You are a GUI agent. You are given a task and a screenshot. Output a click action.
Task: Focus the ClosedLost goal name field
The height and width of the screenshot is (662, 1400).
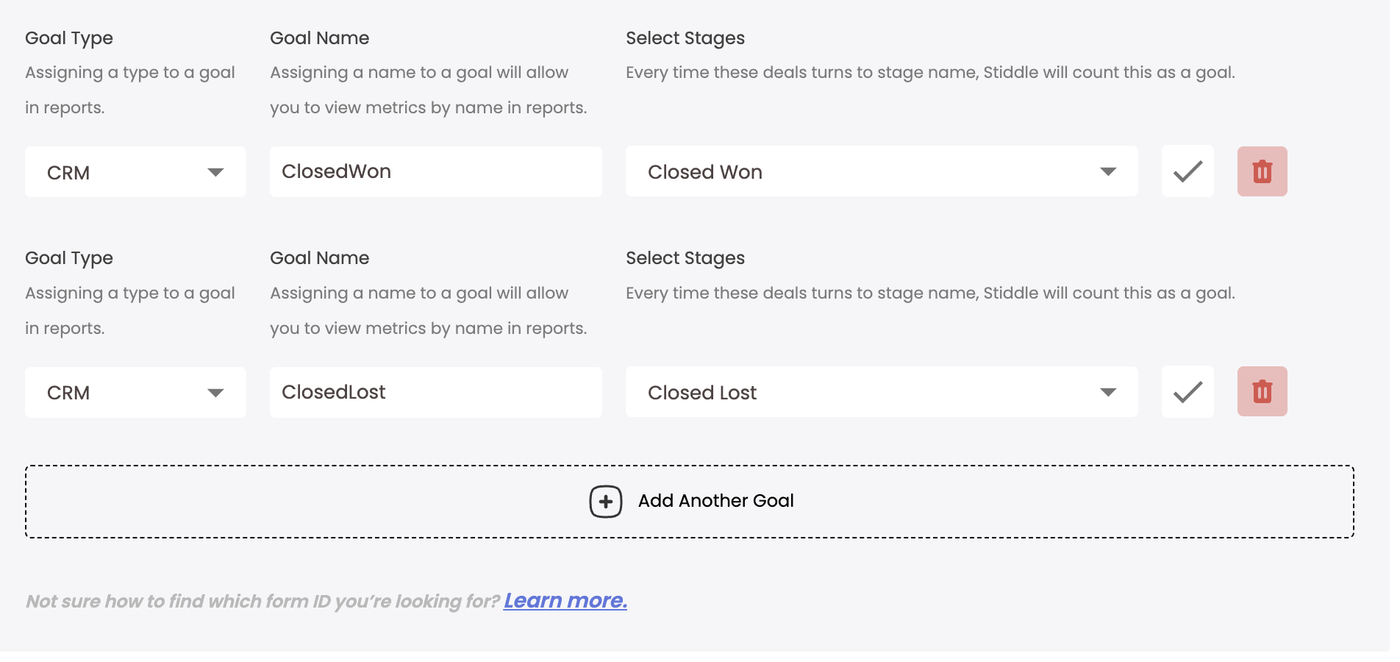(435, 392)
